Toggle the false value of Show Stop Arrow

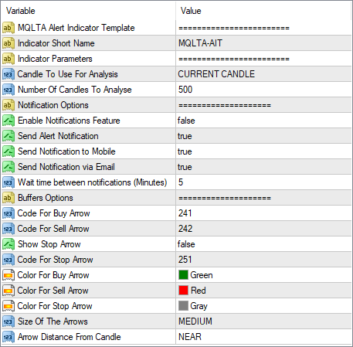pyautogui.click(x=186, y=244)
